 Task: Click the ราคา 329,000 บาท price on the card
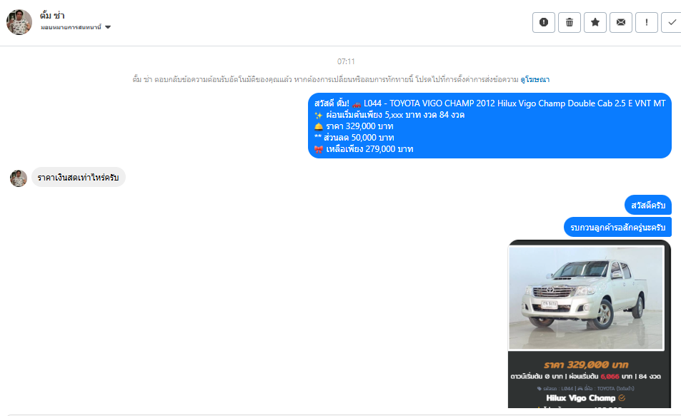586,365
